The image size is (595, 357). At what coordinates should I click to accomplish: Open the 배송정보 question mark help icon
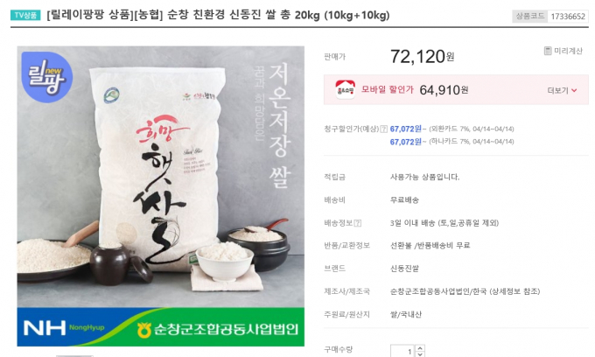coord(358,223)
